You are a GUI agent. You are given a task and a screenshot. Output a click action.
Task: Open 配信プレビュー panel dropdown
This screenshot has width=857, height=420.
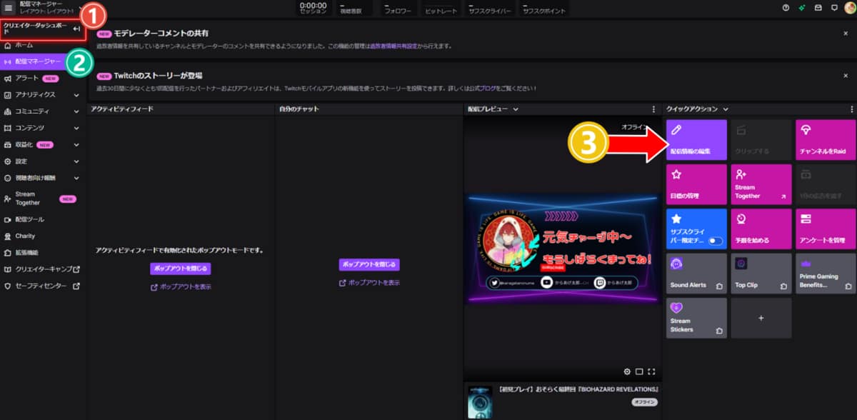pyautogui.click(x=515, y=109)
